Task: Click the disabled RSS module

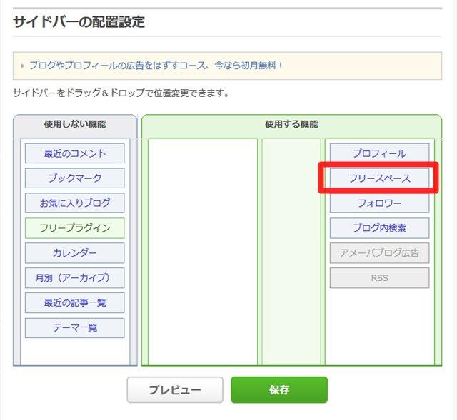Action: coord(379,277)
